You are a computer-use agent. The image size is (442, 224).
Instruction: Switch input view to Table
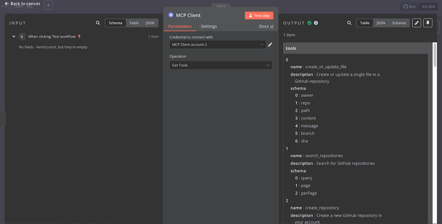coord(134,23)
